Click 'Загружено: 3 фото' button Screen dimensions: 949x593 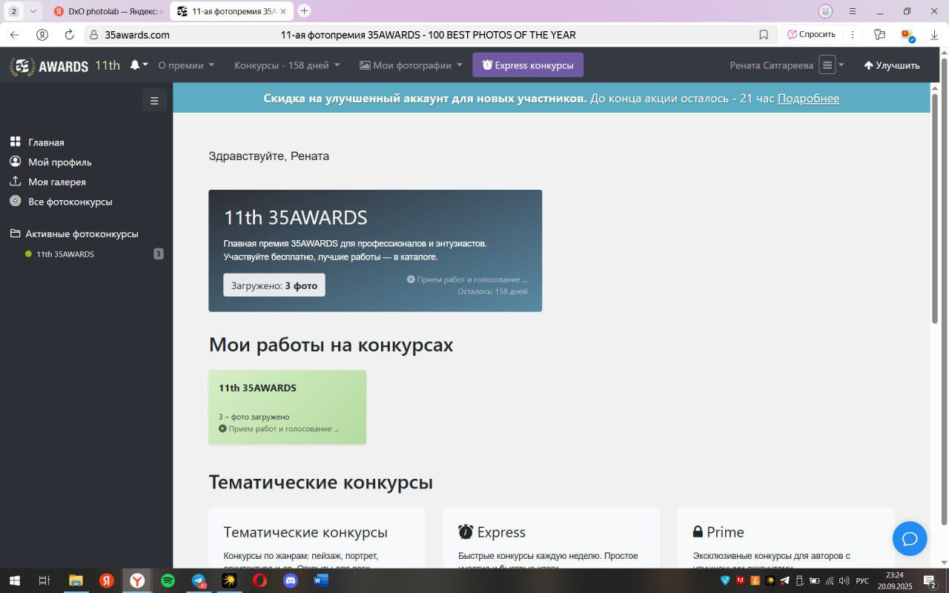274,285
